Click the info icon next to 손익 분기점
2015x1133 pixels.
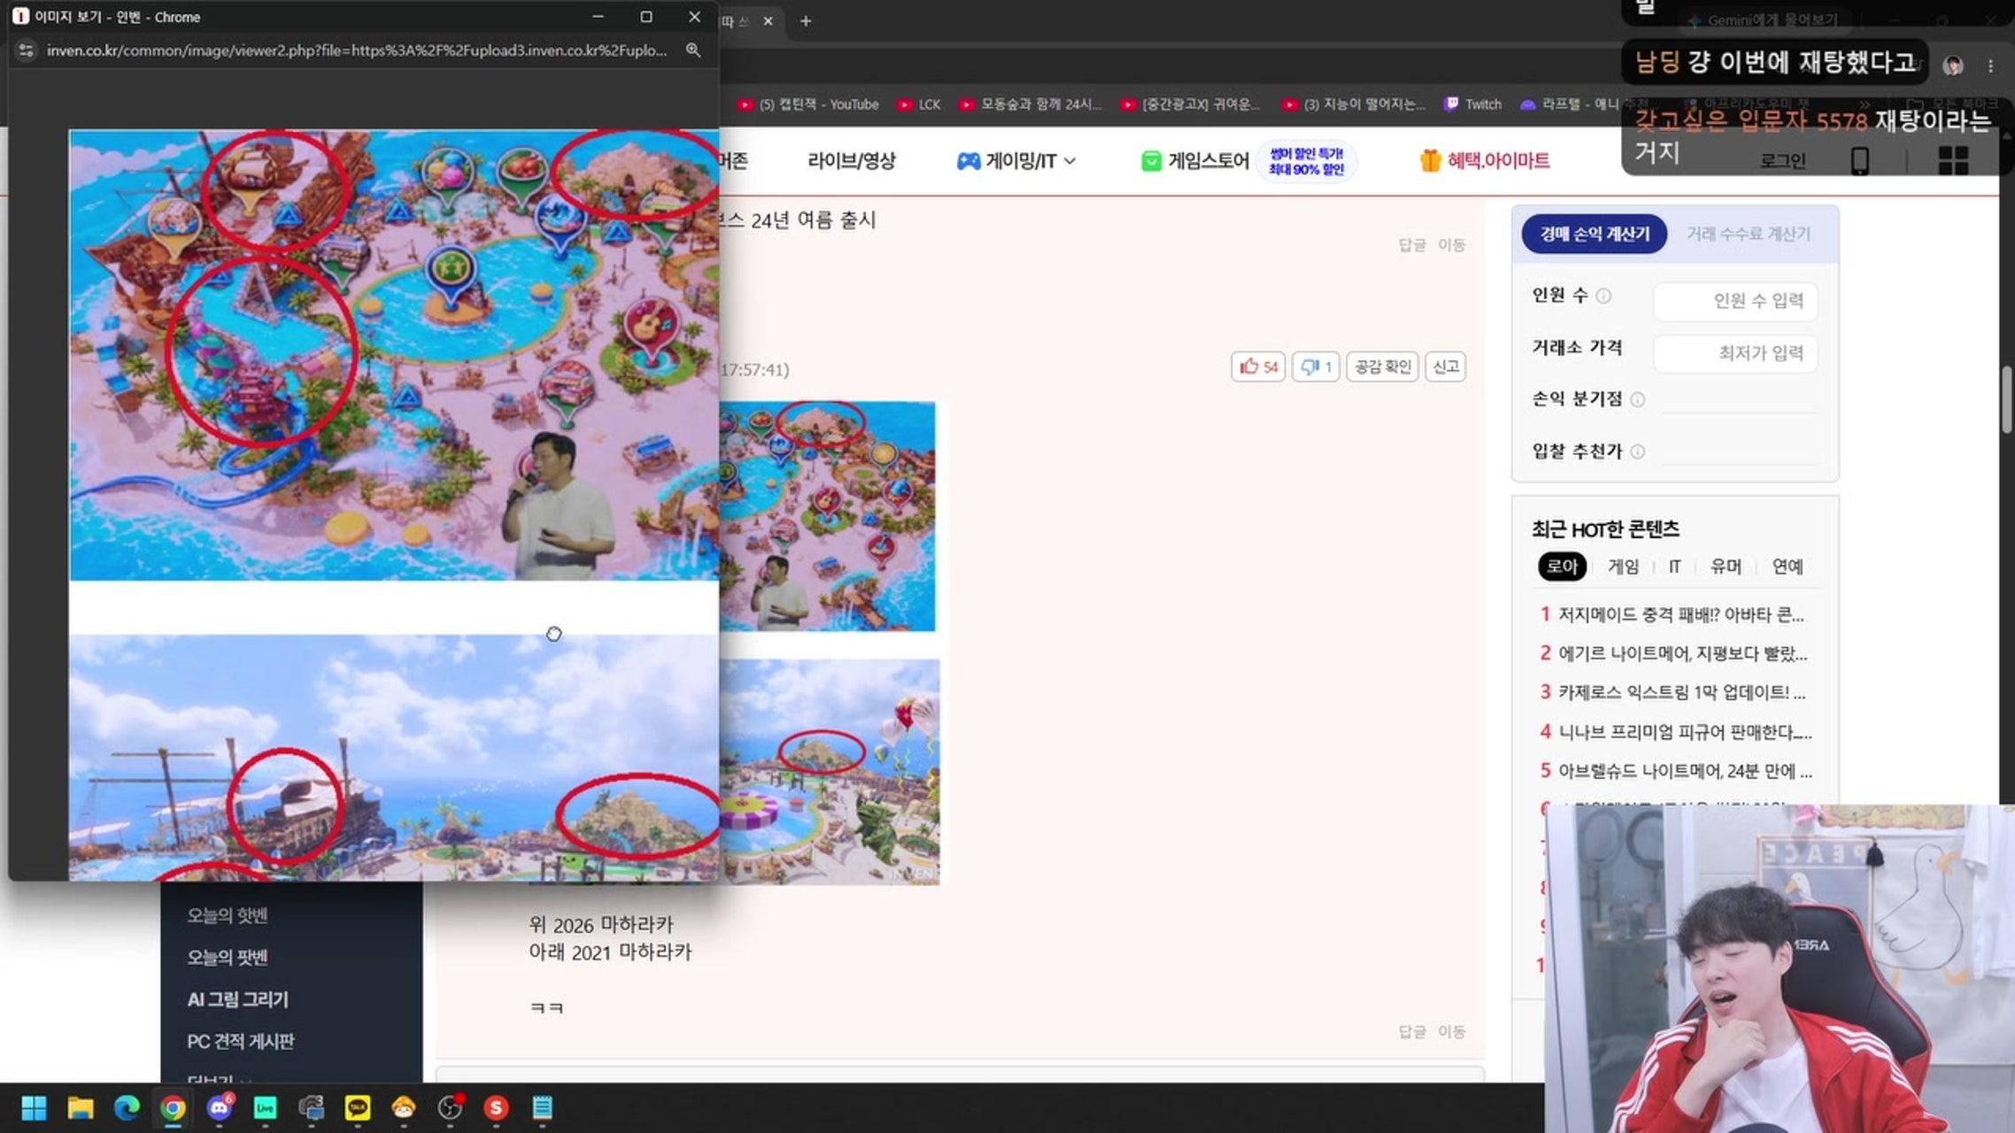pyautogui.click(x=1638, y=399)
